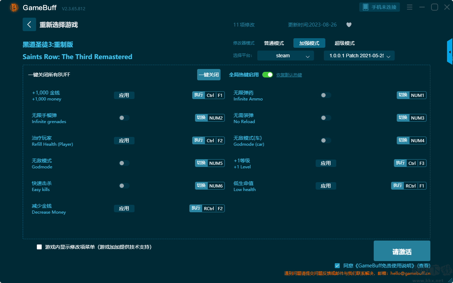Click the Ctrl F3 hotkey for +1 Level

[x=410, y=163]
